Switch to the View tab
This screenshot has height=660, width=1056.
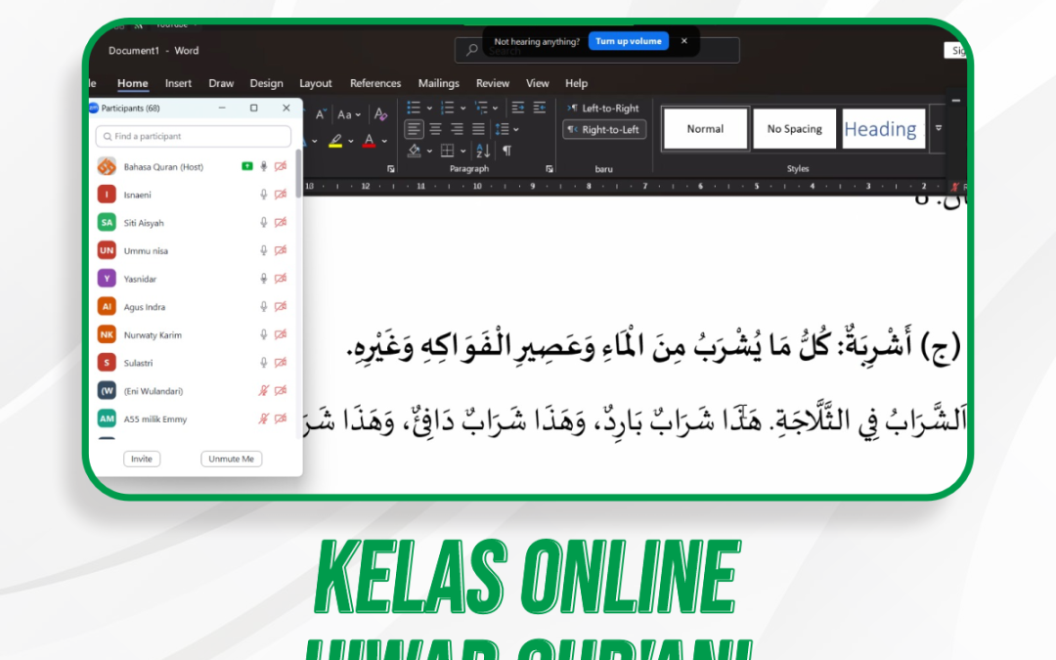538,83
